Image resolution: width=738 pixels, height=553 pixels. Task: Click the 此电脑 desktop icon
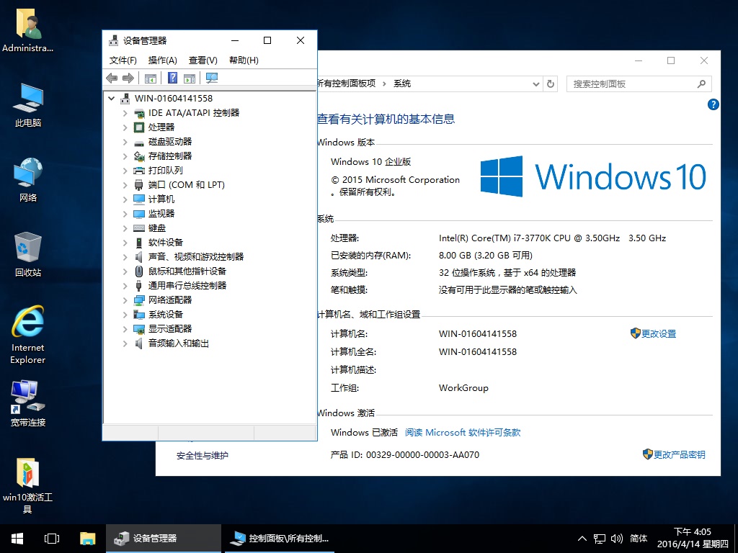tap(28, 105)
